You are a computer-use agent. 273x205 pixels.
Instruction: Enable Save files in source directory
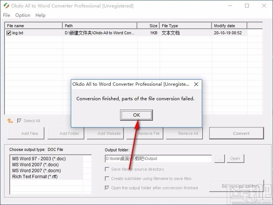click(x=107, y=169)
